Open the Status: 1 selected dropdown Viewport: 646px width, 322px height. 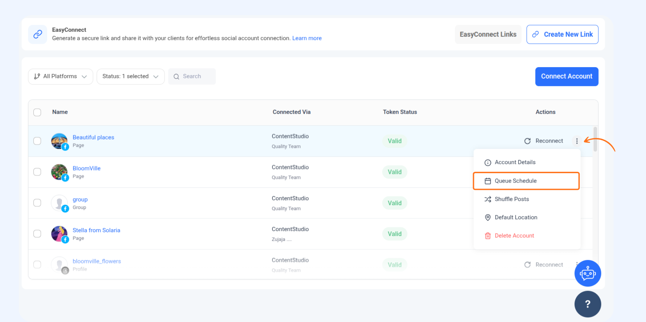tap(131, 77)
